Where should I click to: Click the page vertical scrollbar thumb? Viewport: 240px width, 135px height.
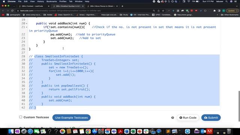[x=239, y=106]
